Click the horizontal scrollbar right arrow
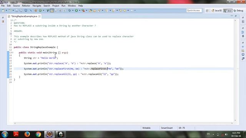The width and height of the screenshot is (246, 138). pyautogui.click(x=232, y=123)
